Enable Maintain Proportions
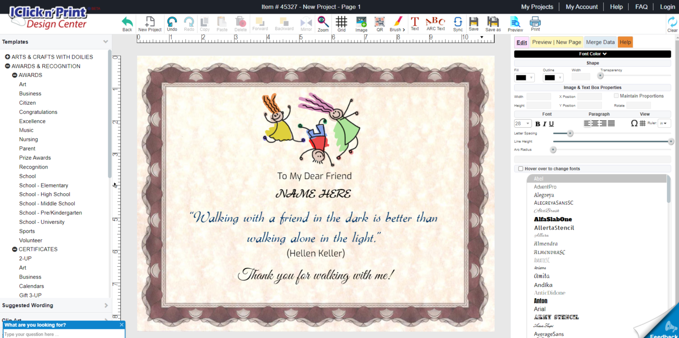 pyautogui.click(x=616, y=95)
